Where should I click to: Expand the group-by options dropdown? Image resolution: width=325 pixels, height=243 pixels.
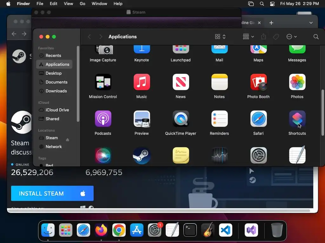click(248, 37)
